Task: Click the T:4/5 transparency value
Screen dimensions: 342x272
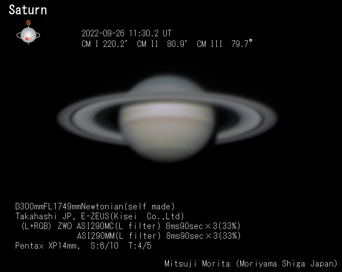Action: click(x=140, y=246)
